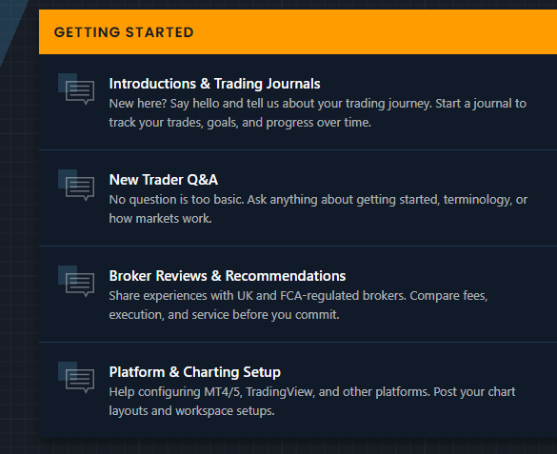Click the orange category header bar
The width and height of the screenshot is (557, 454).
tap(298, 32)
